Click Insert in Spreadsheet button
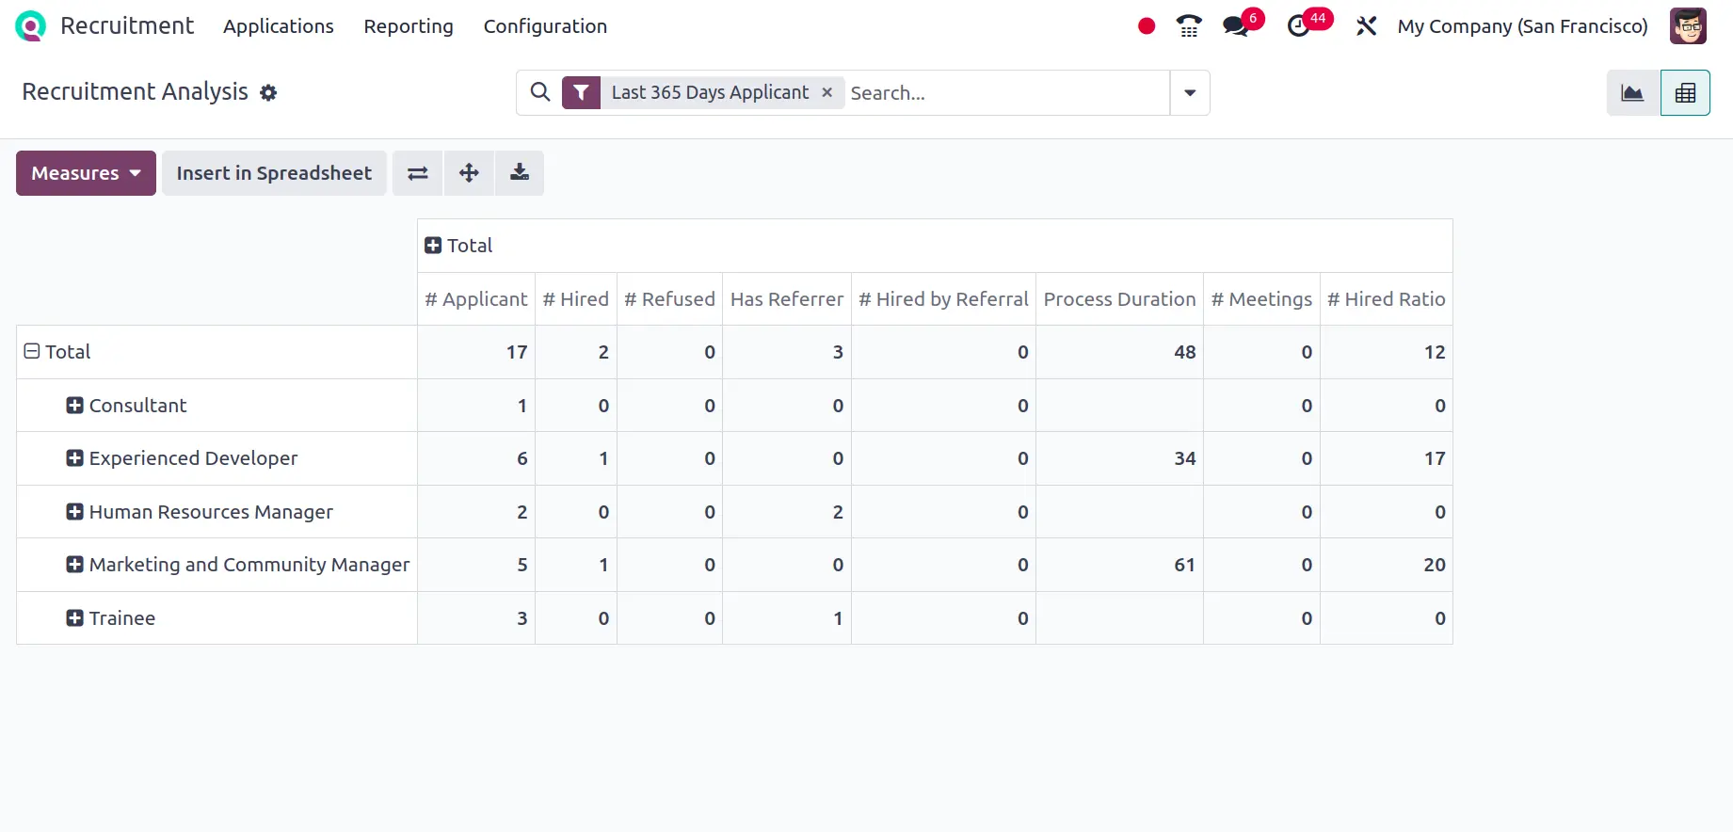 (x=274, y=173)
